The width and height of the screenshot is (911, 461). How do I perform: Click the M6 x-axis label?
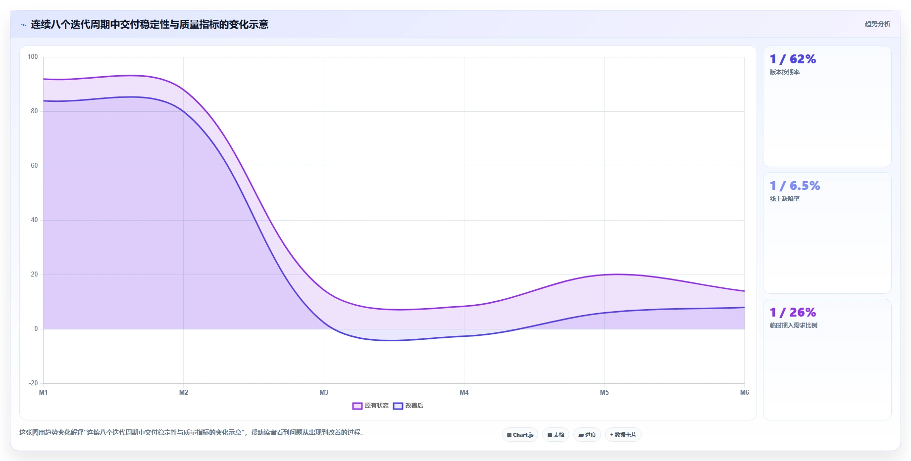(745, 392)
